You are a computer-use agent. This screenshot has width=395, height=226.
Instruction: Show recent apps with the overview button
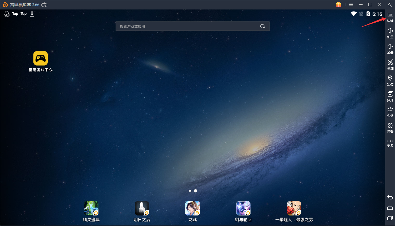pyautogui.click(x=390, y=218)
